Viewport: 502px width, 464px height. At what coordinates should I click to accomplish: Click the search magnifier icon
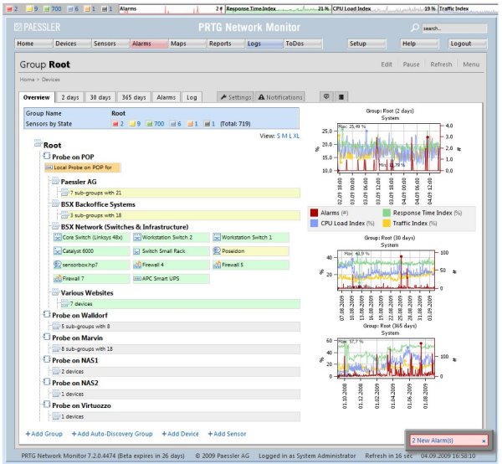coord(415,28)
